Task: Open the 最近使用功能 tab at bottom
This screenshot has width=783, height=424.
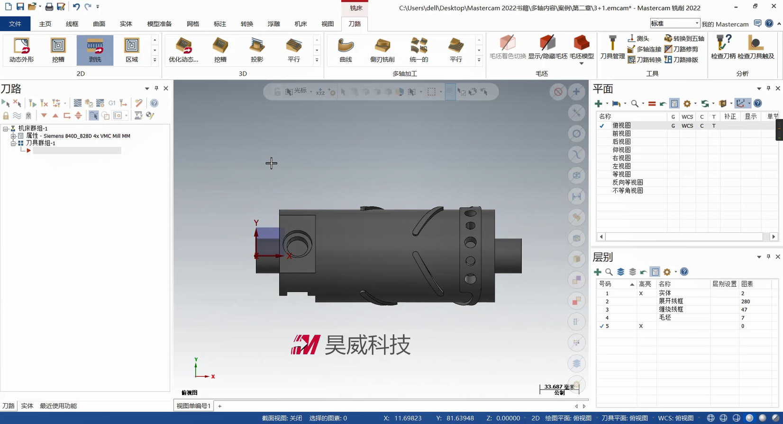Action: point(58,406)
